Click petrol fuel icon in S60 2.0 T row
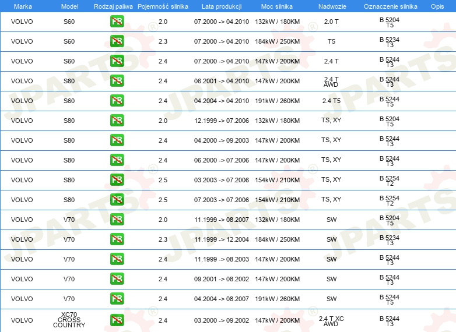The width and height of the screenshot is (456, 332). pos(117,22)
